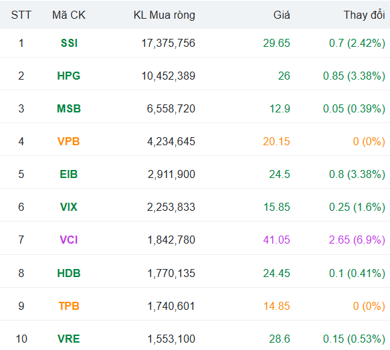Image resolution: width=390 pixels, height=350 pixels.
Task: Click HPG price 26
Action: point(284,76)
